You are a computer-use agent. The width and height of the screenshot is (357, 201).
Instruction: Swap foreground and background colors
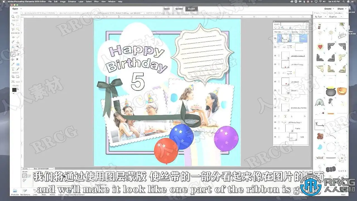pos(18,88)
